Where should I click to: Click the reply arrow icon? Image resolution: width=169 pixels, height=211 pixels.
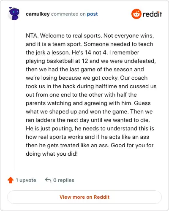tap(48, 180)
